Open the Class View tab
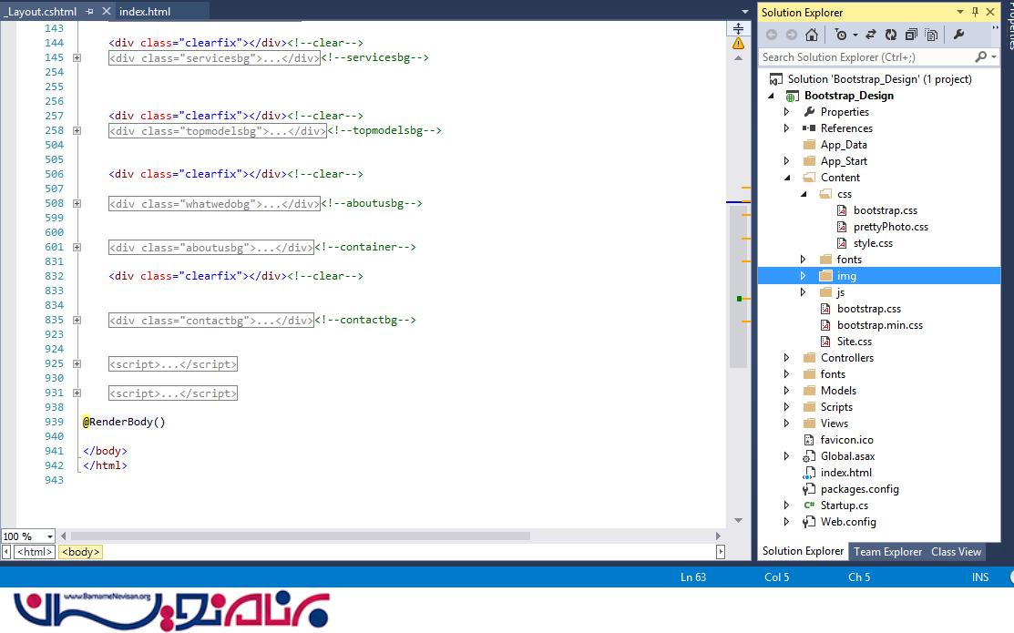 click(x=956, y=551)
